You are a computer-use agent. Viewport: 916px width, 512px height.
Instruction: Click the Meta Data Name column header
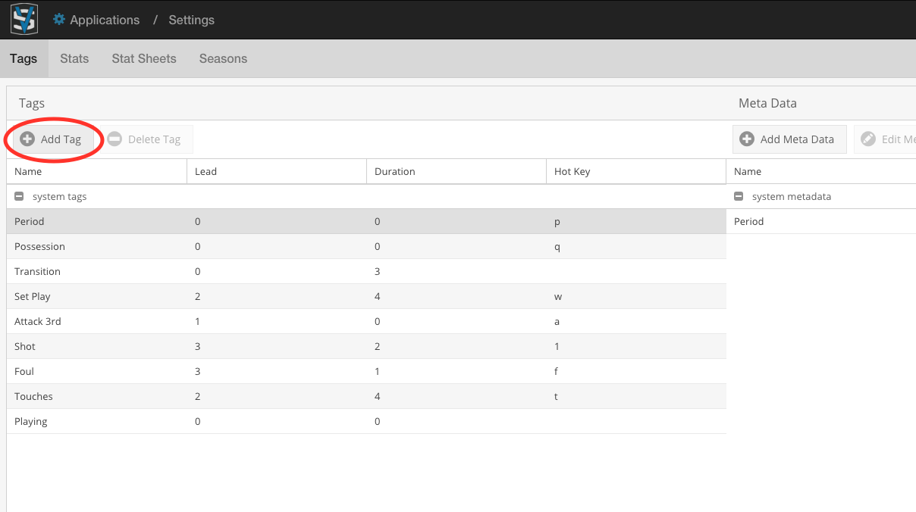point(821,172)
